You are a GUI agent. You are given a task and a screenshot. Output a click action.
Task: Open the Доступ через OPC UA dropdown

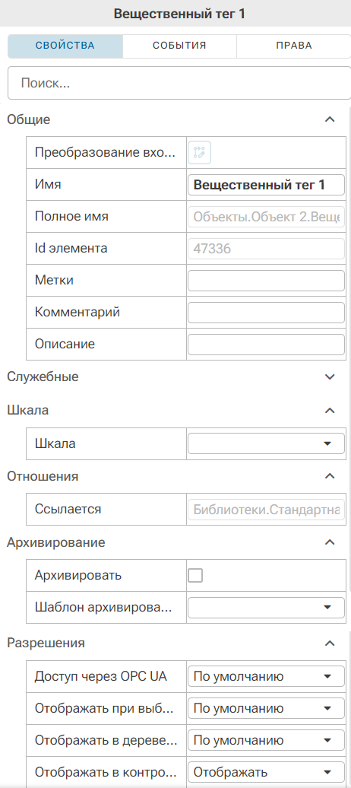tap(266, 676)
